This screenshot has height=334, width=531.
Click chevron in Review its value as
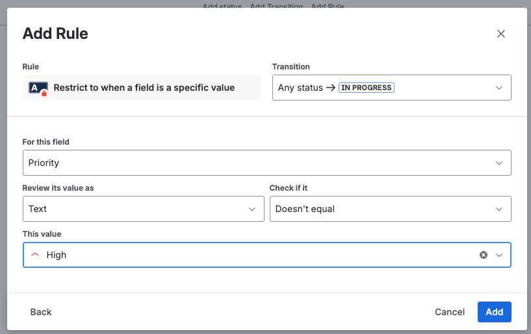(x=252, y=209)
